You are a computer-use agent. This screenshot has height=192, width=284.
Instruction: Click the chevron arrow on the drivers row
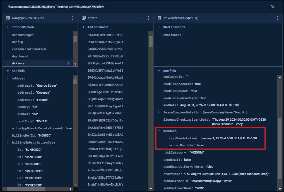(x=68, y=64)
